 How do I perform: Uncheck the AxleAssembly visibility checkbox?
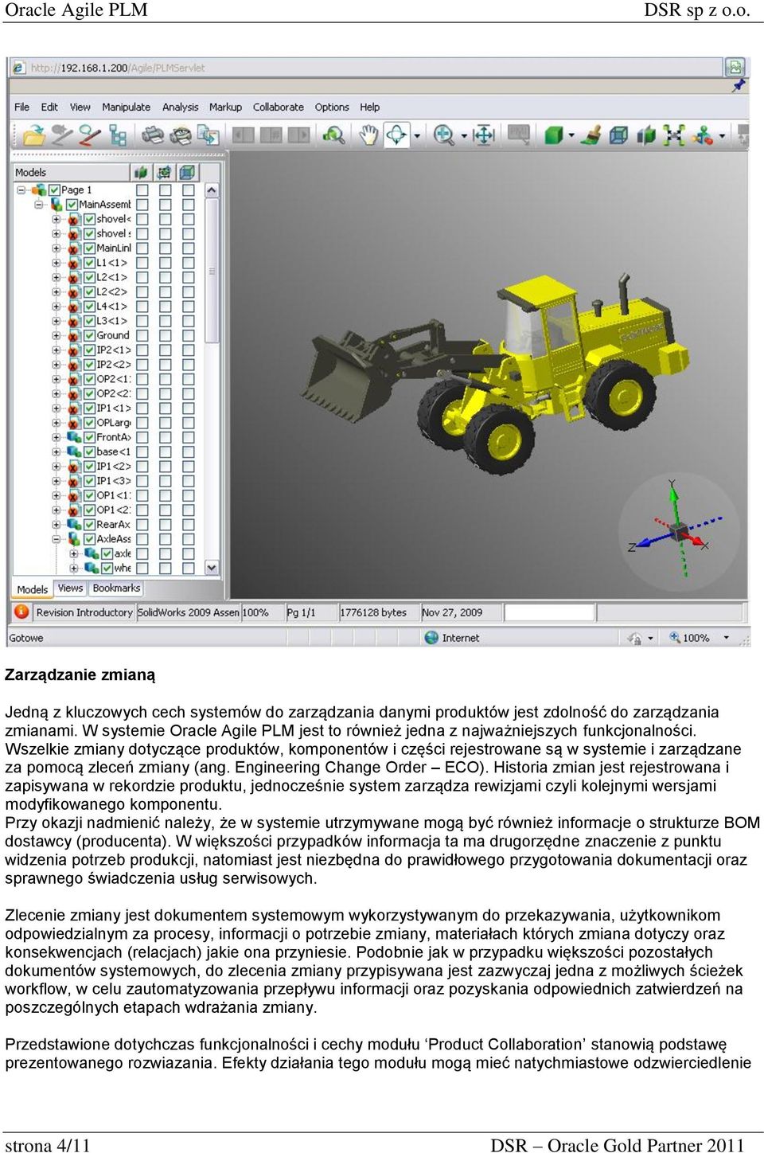[90, 539]
